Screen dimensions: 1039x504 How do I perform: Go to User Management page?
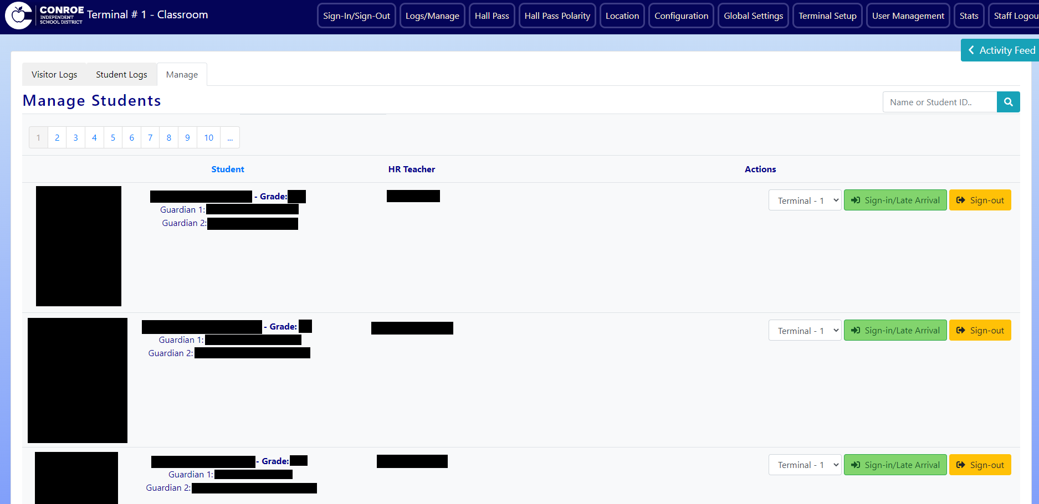click(908, 16)
